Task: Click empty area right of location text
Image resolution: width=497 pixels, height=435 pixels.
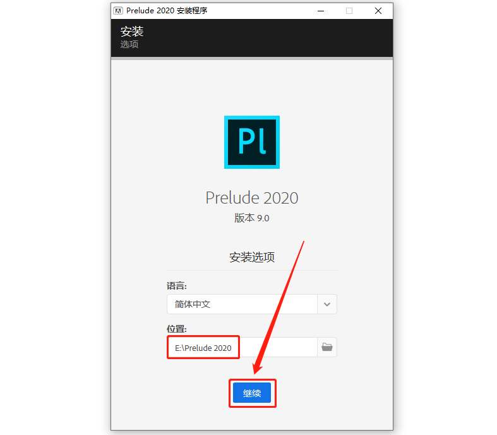Action: pos(278,347)
